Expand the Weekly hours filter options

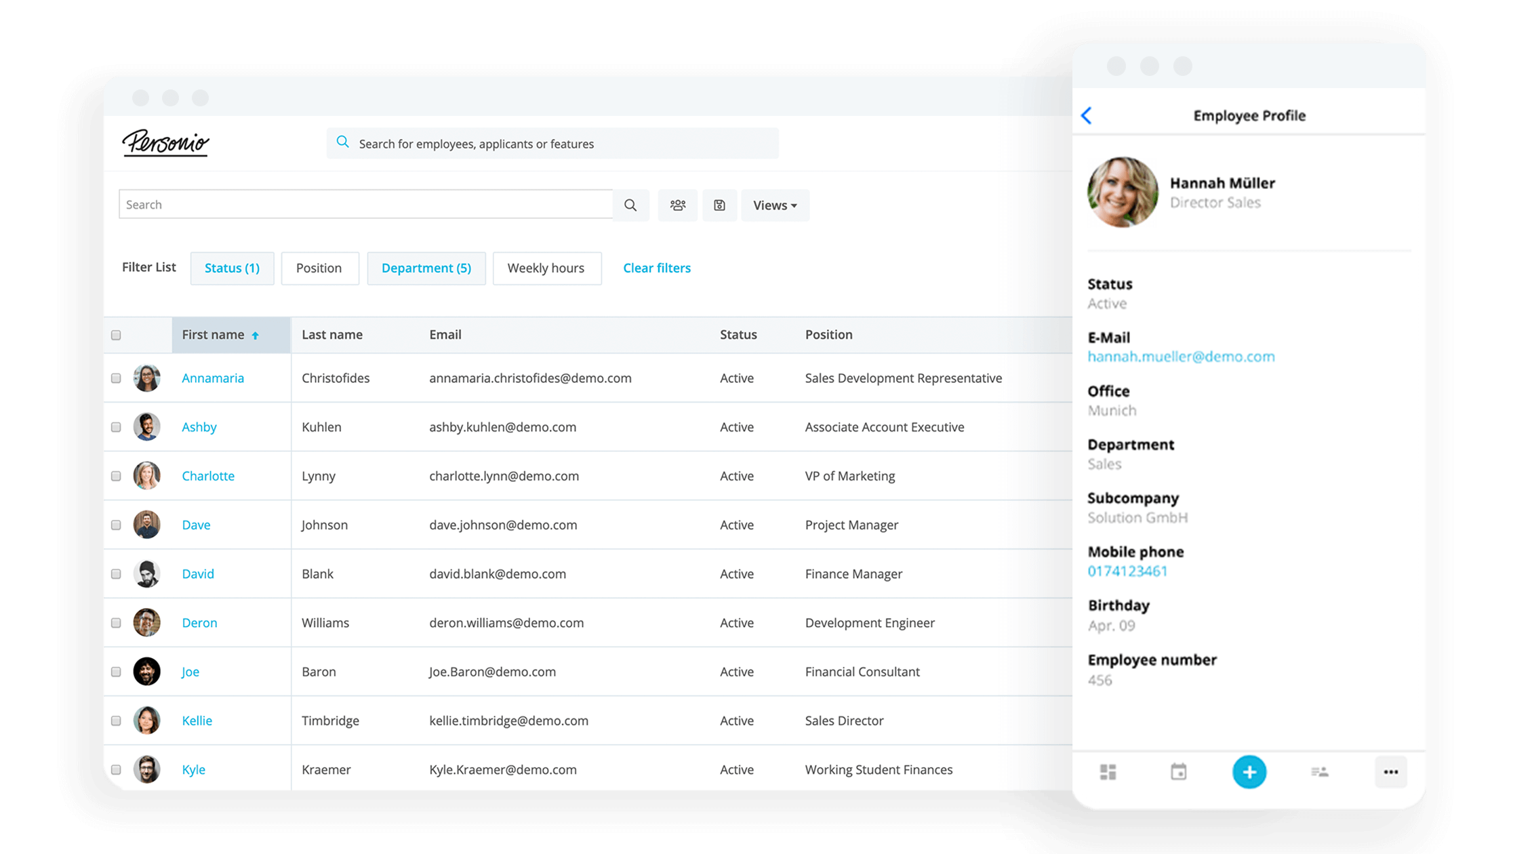click(546, 268)
